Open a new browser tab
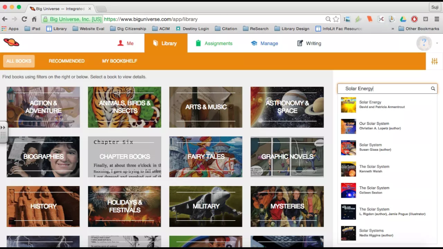 [x=101, y=8]
